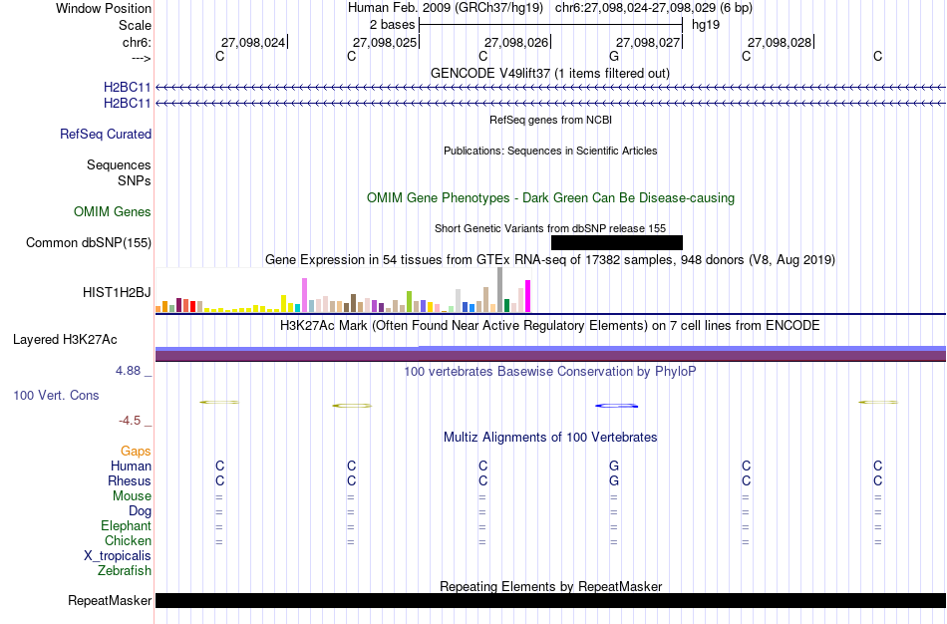Viewport: 947px width, 624px height.
Task: Click Publications: Sequences in Scientific Articles title
Action: (x=550, y=151)
